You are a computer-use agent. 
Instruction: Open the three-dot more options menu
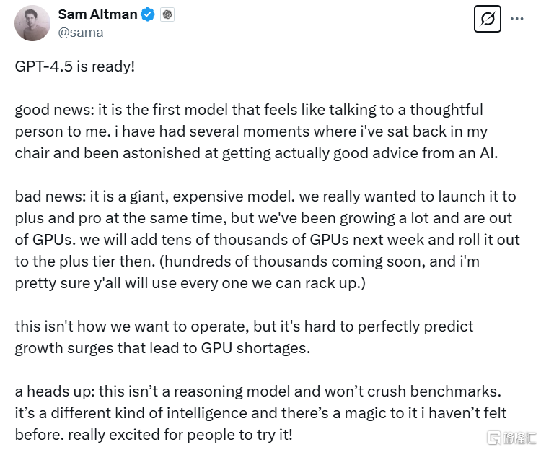point(516,19)
